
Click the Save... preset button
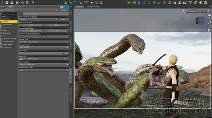pos(64,19)
